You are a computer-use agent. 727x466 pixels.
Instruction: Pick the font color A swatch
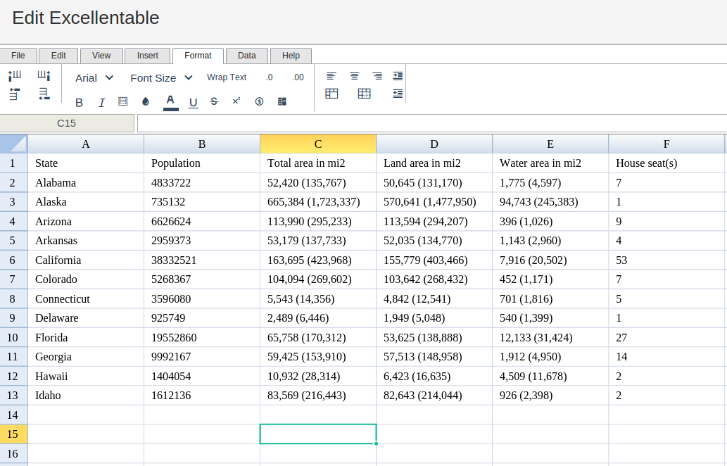click(171, 102)
